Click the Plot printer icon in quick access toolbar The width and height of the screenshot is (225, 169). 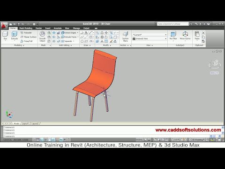click(x=34, y=24)
